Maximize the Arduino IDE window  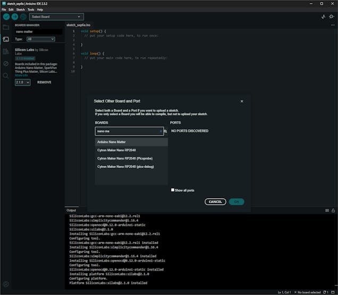click(322, 4)
